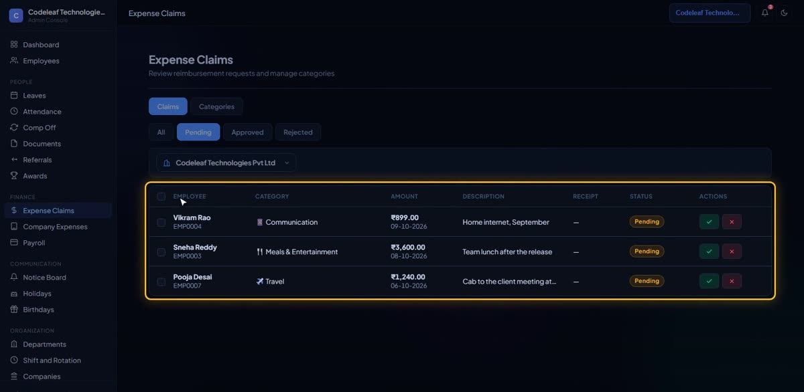The width and height of the screenshot is (804, 392).
Task: Reject Pooja Desai's travel claim
Action: click(732, 281)
